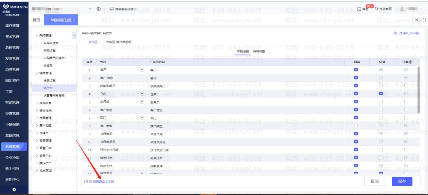Screen dimensions: 428x195
Task: Open the account dropdown arrow in header
Action: (90, 9)
